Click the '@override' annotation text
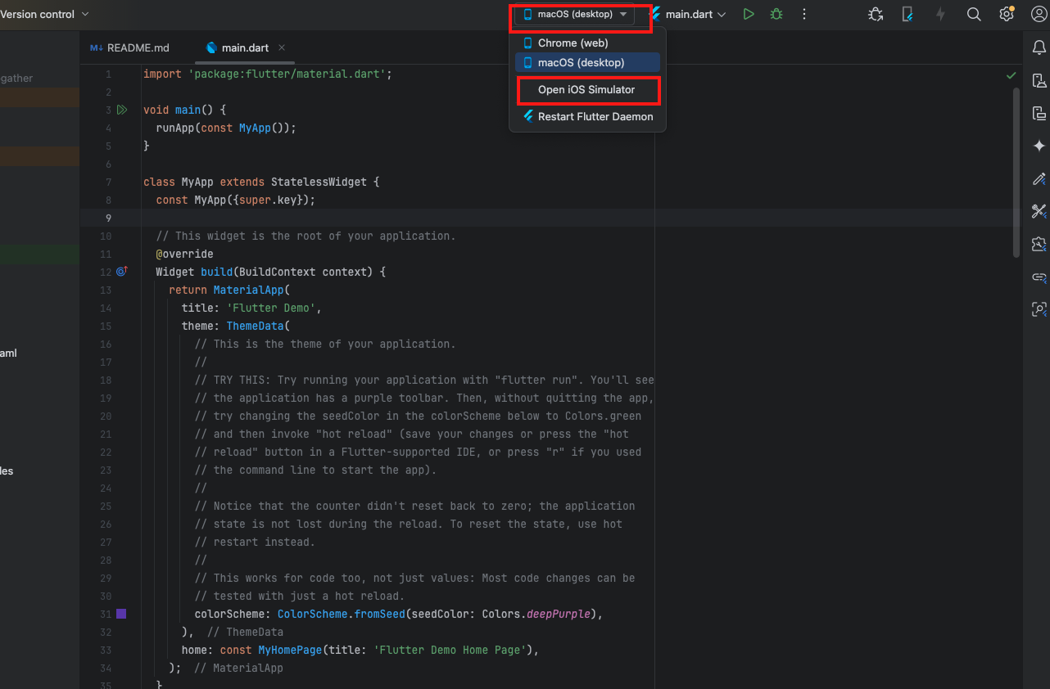Viewport: 1050px width, 689px height. coord(184,254)
